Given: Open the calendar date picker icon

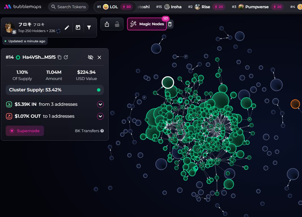Looking at the screenshot, I should click(78, 28).
